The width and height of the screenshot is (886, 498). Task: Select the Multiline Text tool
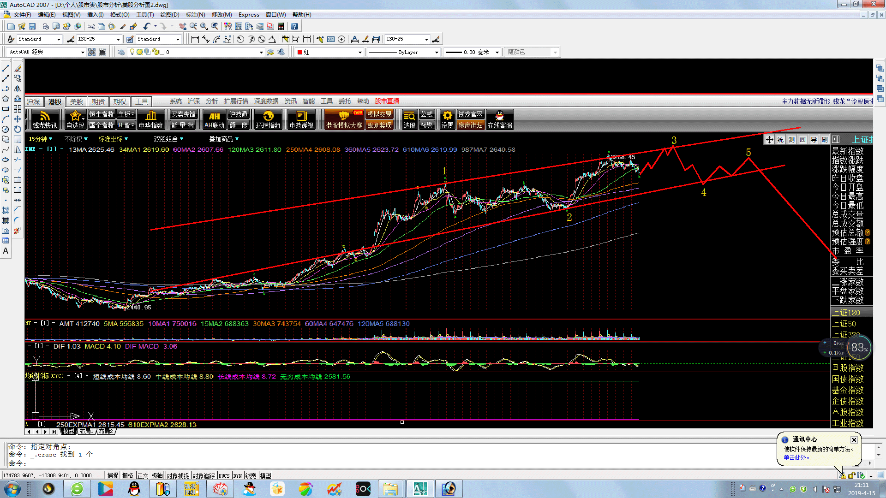[6, 251]
